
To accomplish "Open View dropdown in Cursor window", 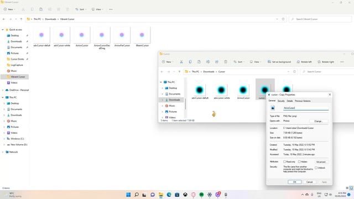I will point(256,62).
